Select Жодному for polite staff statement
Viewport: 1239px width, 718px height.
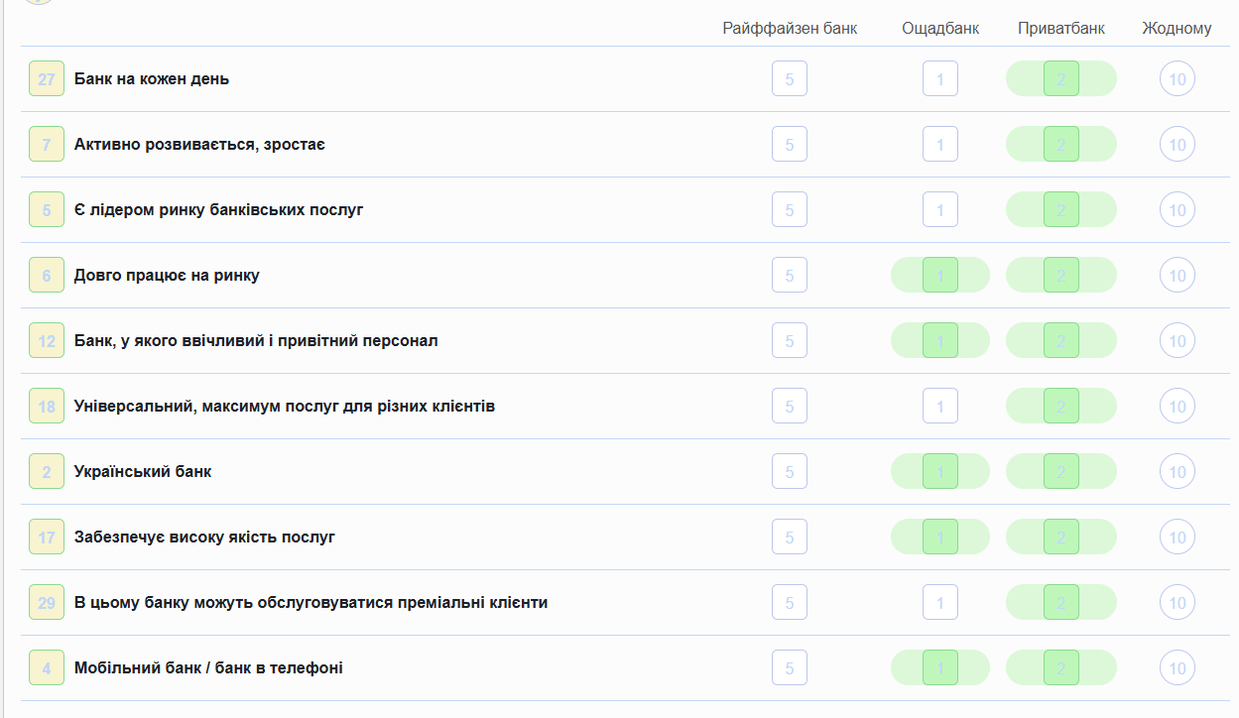pyautogui.click(x=1177, y=341)
